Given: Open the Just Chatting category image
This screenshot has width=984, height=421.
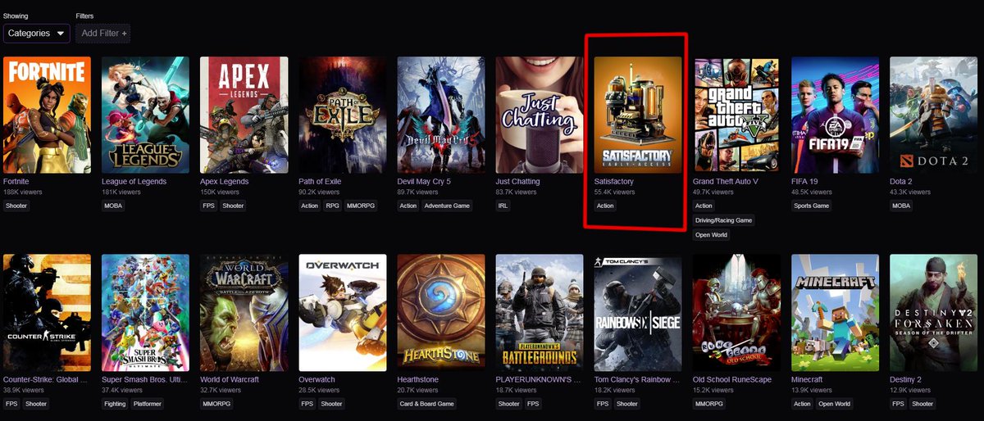Looking at the screenshot, I should pyautogui.click(x=540, y=115).
